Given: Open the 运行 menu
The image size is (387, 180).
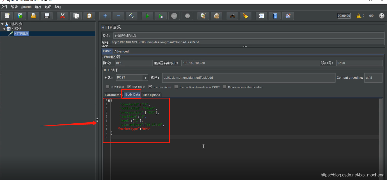Looking at the screenshot, I should 38,7.
